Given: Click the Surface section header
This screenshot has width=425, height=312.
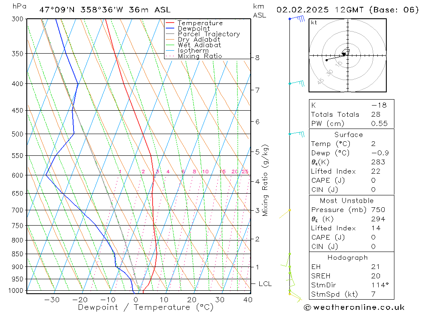Looking at the screenshot, I should click(348, 135).
